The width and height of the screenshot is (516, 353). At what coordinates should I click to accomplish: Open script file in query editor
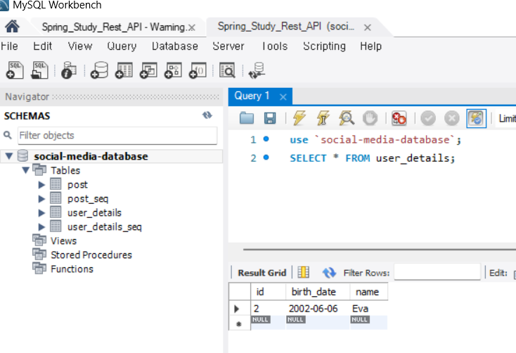click(247, 118)
